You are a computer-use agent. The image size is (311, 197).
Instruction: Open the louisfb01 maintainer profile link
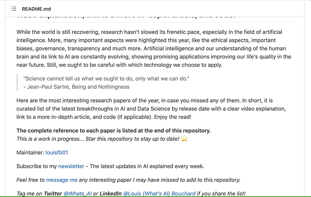57,152
